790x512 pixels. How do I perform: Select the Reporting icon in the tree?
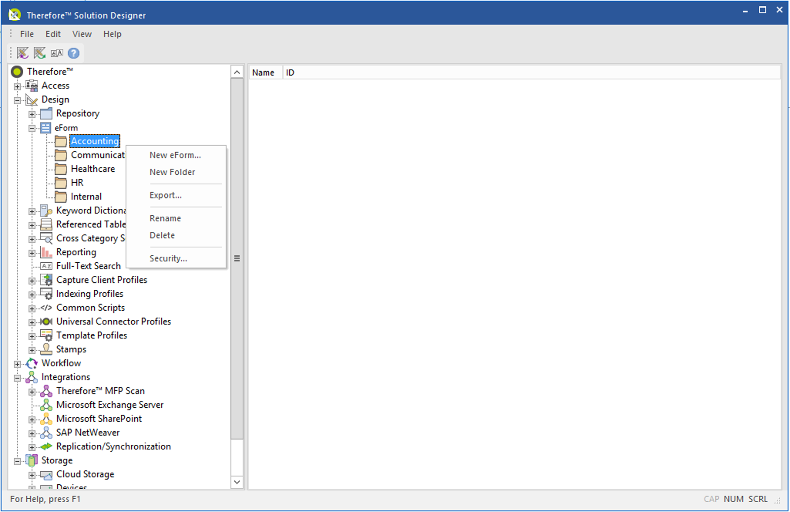click(46, 252)
